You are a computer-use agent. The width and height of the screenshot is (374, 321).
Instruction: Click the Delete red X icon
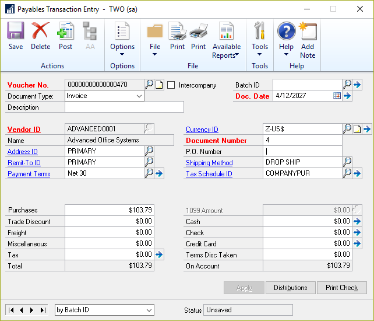coord(40,36)
